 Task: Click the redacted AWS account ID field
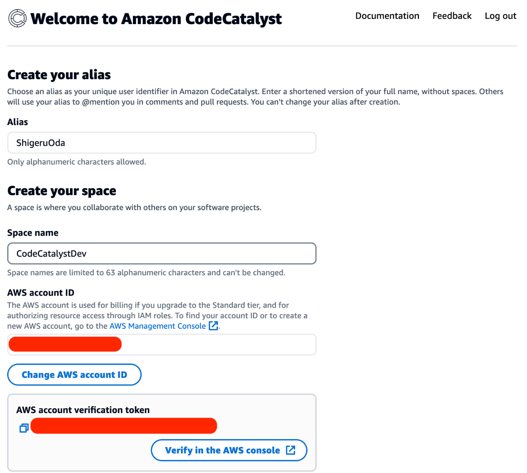coord(162,345)
